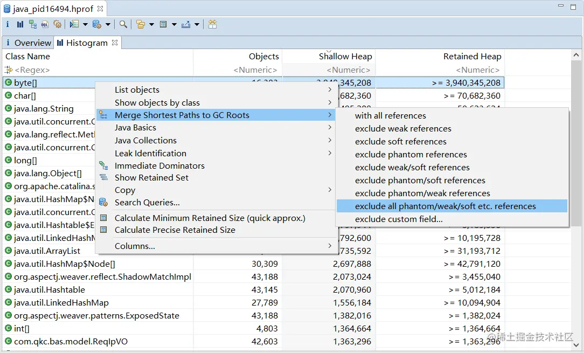Image resolution: width=584 pixels, height=353 pixels.
Task: Click the Export toolbar icon
Action: pyautogui.click(x=186, y=24)
